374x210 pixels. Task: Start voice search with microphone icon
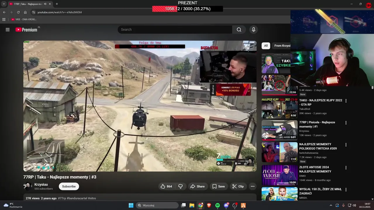(254, 29)
